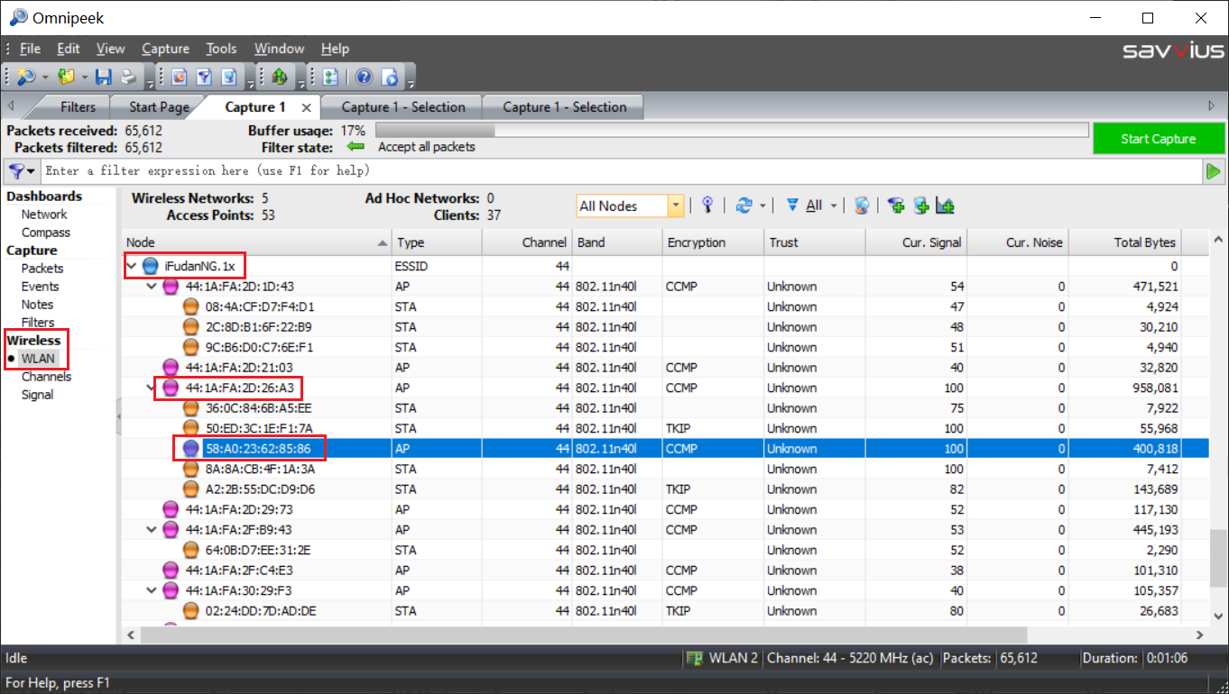Click the Print icon in toolbar
The height and width of the screenshot is (694, 1229).
(128, 78)
